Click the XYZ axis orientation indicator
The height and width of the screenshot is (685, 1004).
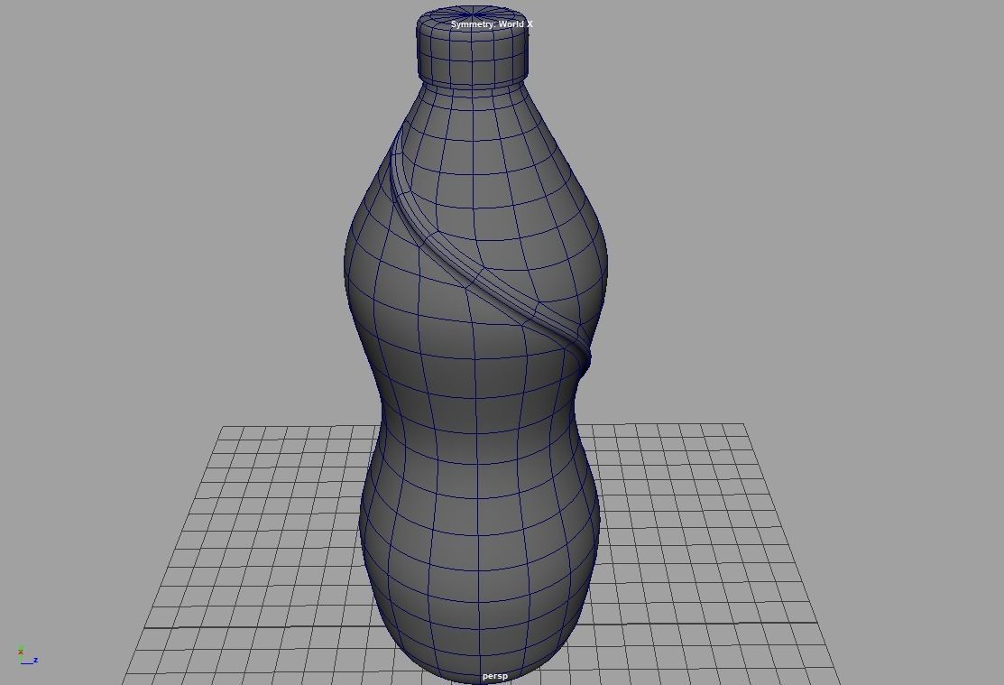click(27, 656)
